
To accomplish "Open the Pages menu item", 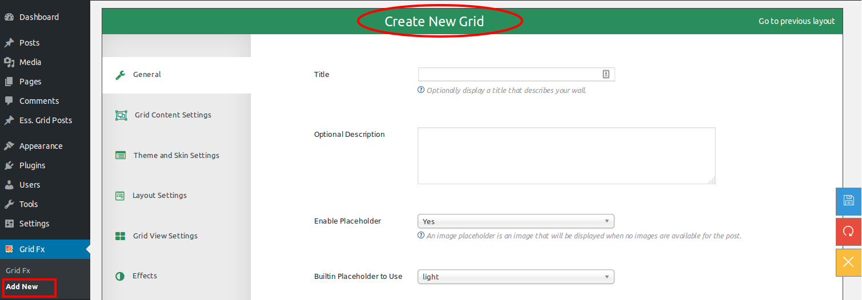I will pyautogui.click(x=45, y=82).
